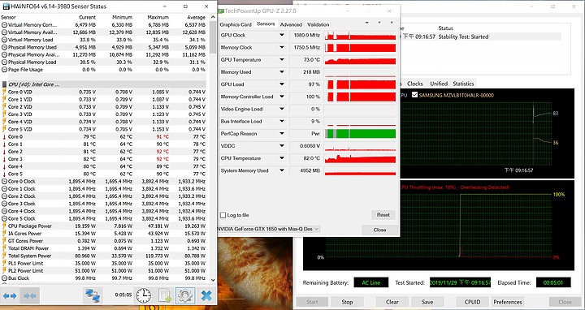Click GPU Temperature 73.0 °C value field
This screenshot has width=585, height=310.
(x=305, y=59)
